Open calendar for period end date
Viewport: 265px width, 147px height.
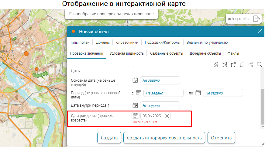[198, 93]
